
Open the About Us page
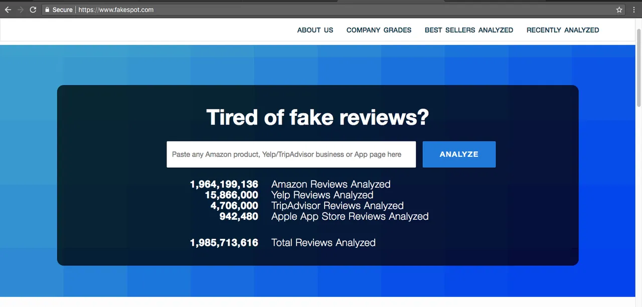click(x=315, y=30)
